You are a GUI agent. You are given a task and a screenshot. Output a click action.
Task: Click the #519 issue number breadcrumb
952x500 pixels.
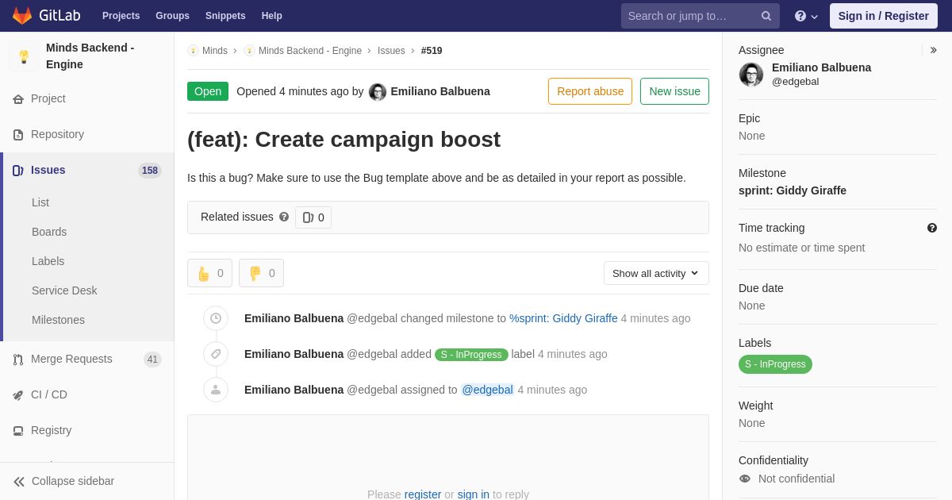(432, 51)
